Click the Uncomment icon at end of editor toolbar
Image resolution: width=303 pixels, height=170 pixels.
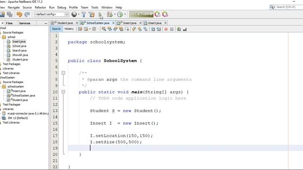point(185,29)
